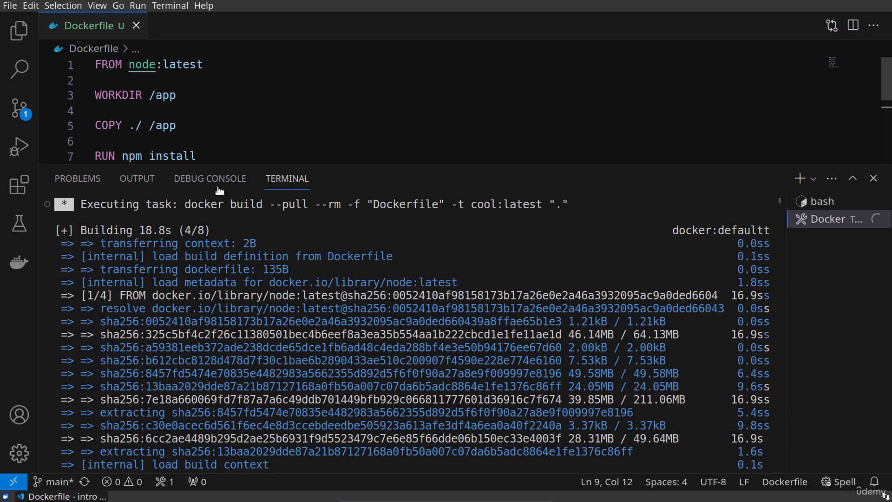Change indentation via Spaces: 4

coord(666,482)
